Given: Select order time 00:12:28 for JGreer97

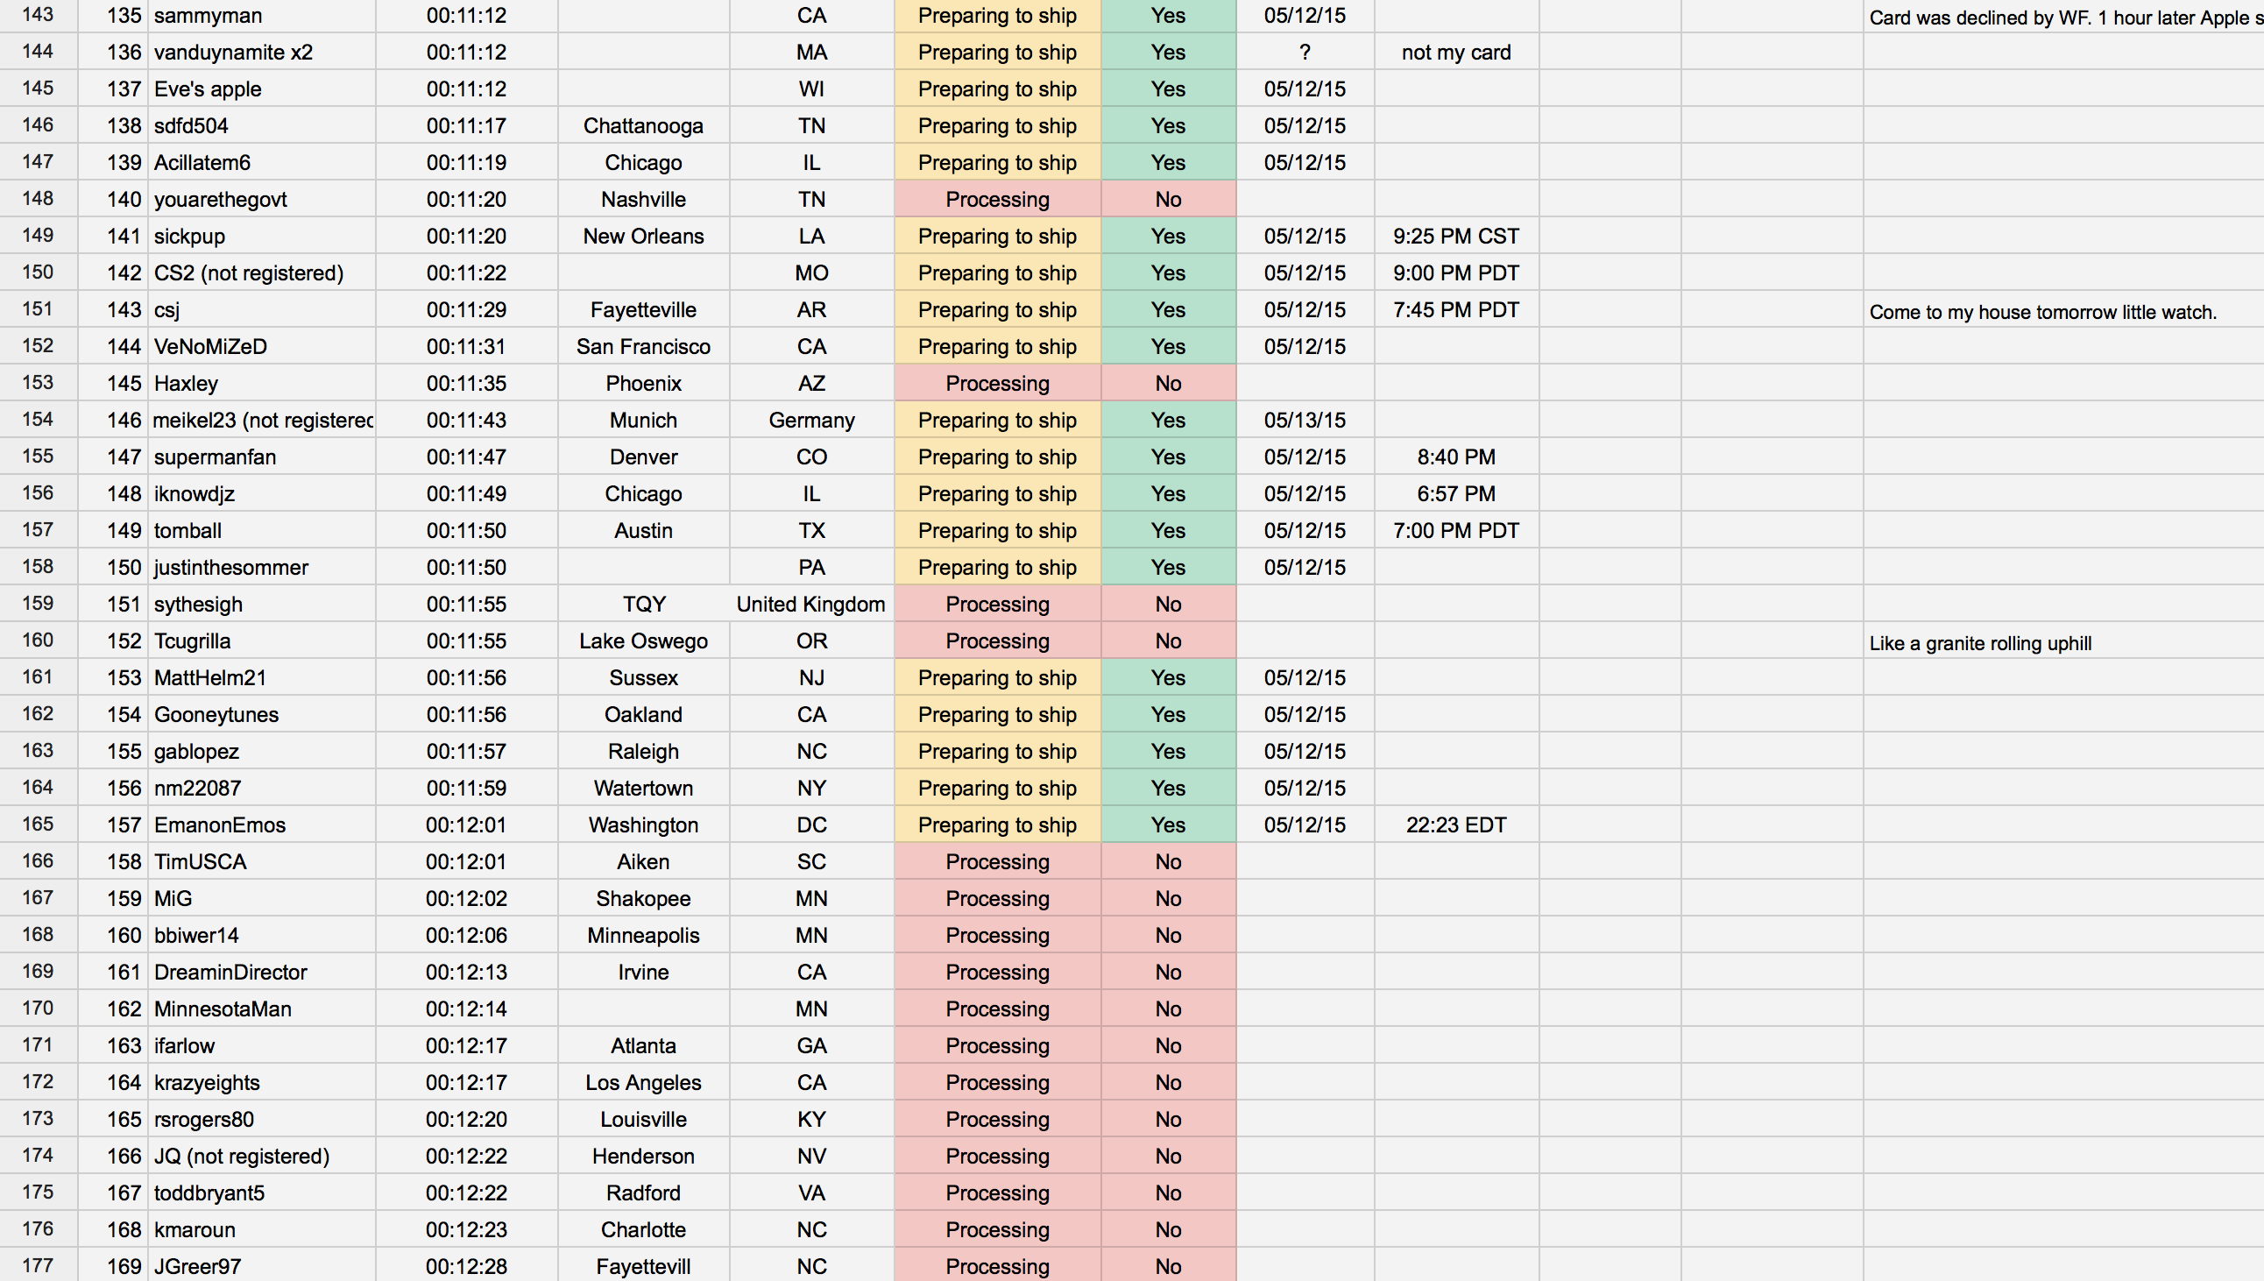Looking at the screenshot, I should coord(466,1266).
